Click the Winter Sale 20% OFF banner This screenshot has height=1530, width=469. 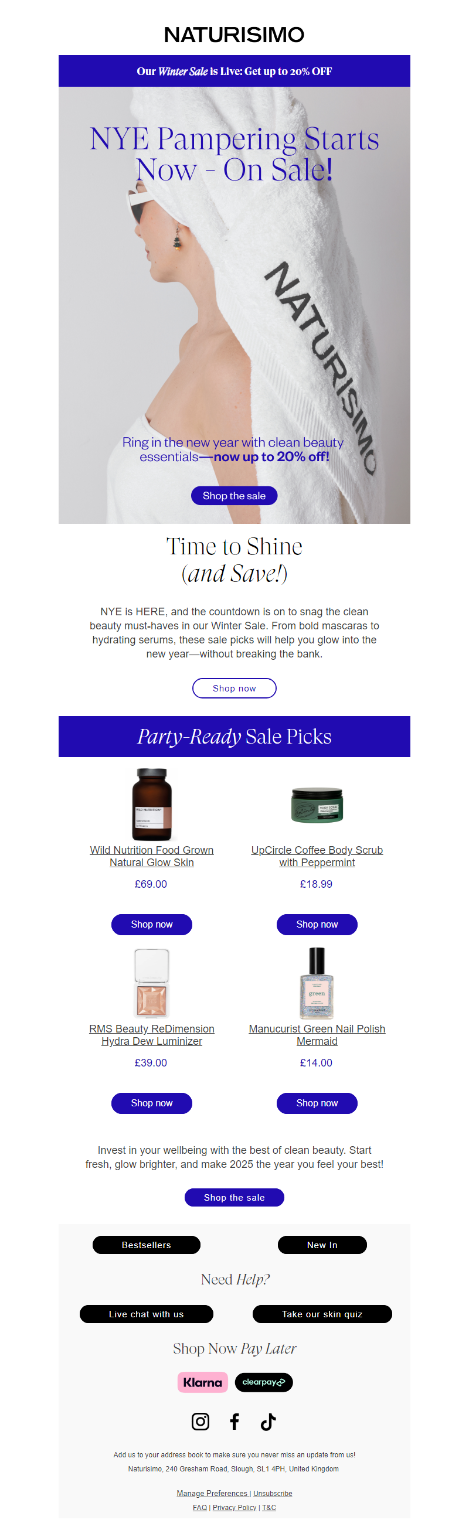tap(234, 71)
